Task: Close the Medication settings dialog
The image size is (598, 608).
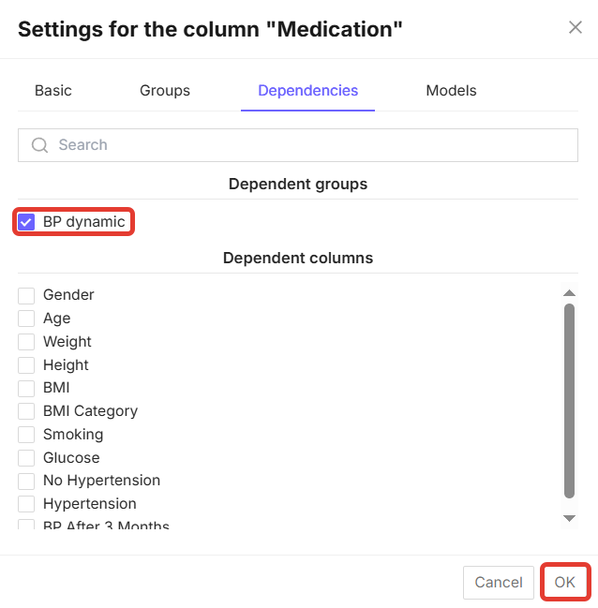Action: click(576, 27)
